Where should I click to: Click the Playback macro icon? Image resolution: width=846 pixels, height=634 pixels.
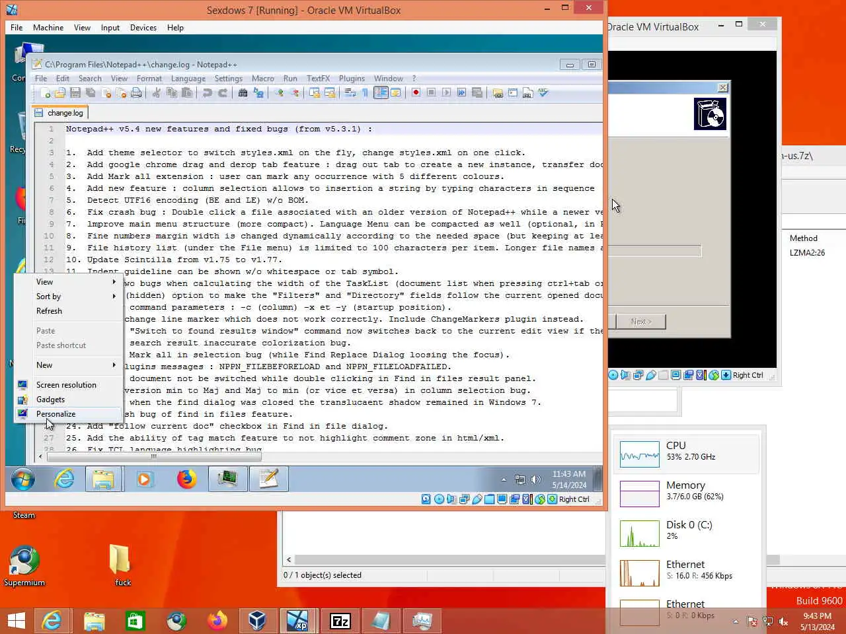coord(446,93)
